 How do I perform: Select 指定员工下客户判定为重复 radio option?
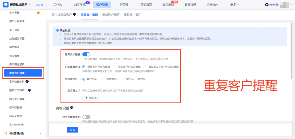tap(145, 67)
